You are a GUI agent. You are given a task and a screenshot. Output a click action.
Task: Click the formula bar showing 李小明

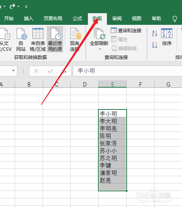coord(127,71)
